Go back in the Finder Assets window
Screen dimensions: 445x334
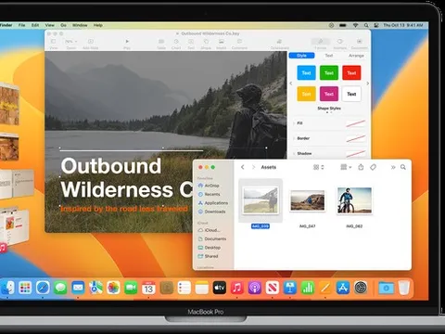(243, 167)
